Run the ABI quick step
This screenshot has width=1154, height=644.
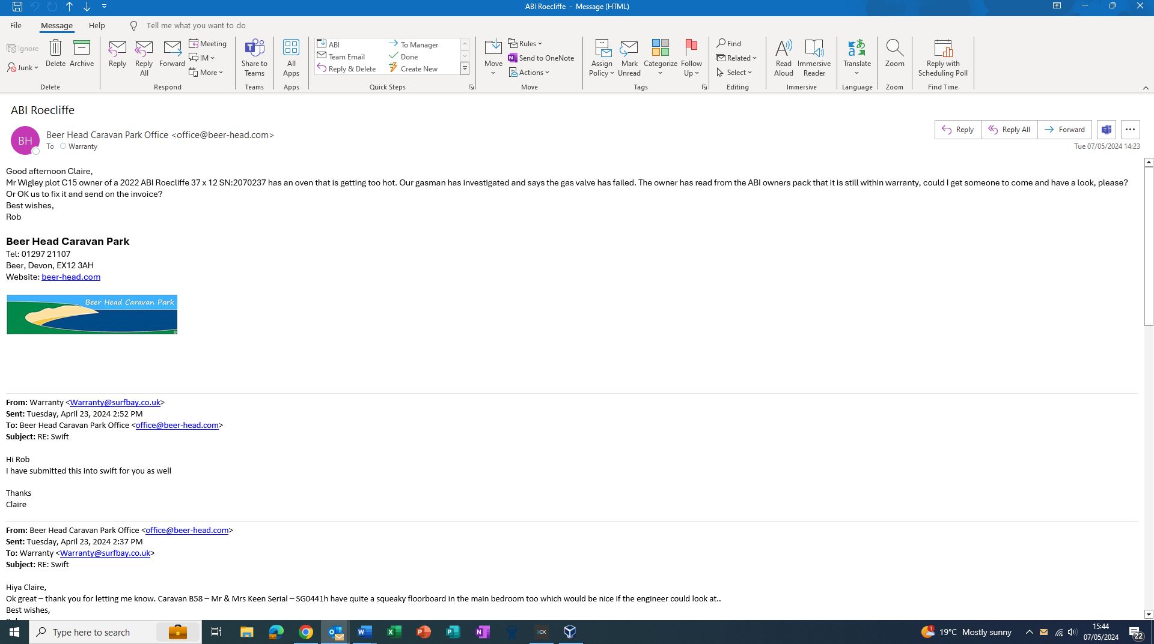(x=328, y=44)
